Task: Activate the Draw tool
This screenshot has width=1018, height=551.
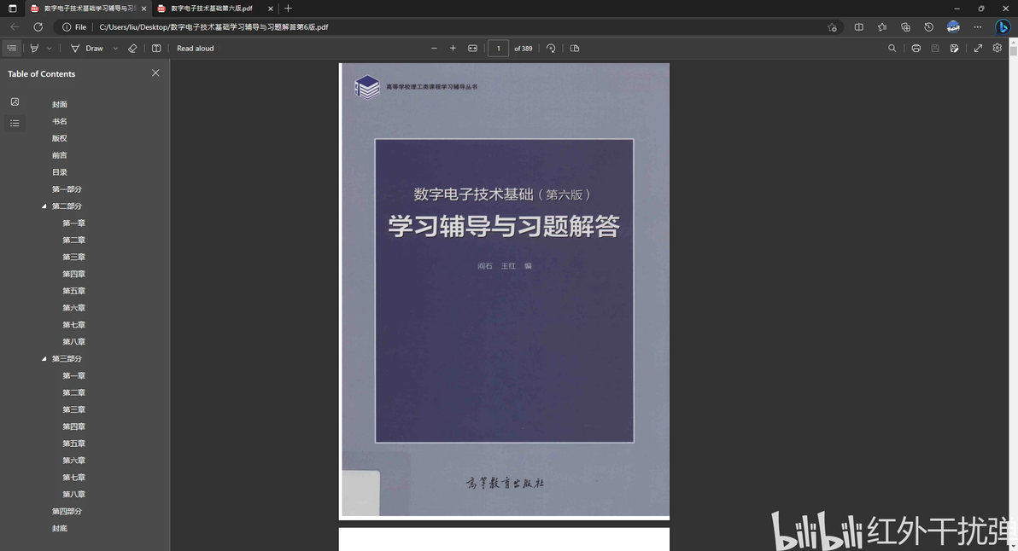Action: tap(87, 48)
